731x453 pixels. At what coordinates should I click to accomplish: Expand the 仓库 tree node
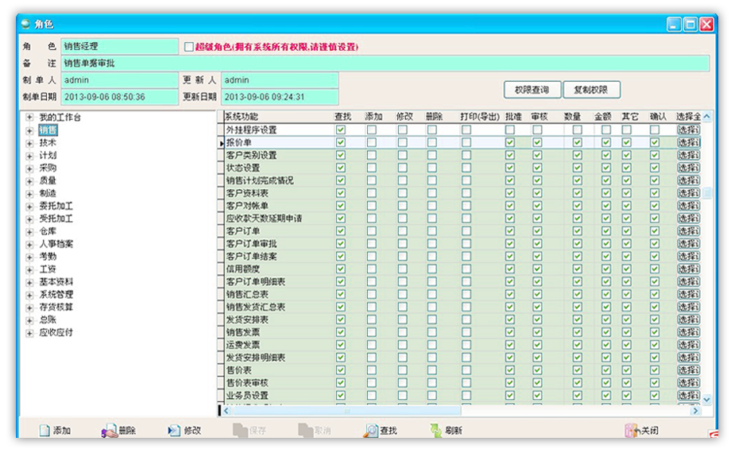click(x=29, y=231)
